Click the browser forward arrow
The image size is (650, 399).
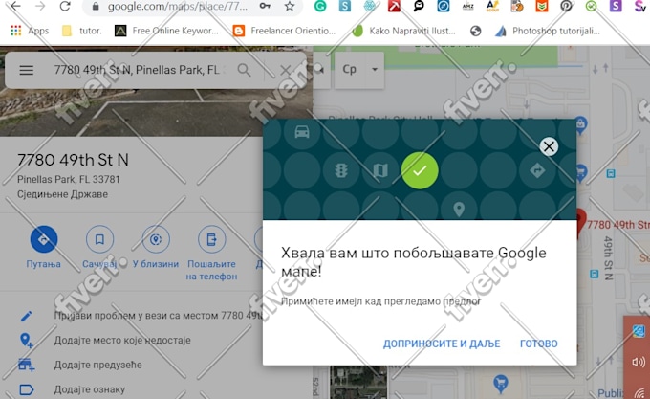[x=40, y=6]
